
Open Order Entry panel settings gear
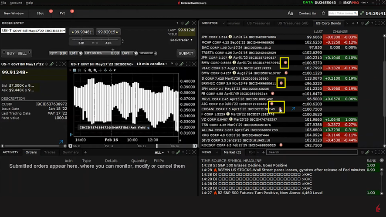[x=182, y=23]
